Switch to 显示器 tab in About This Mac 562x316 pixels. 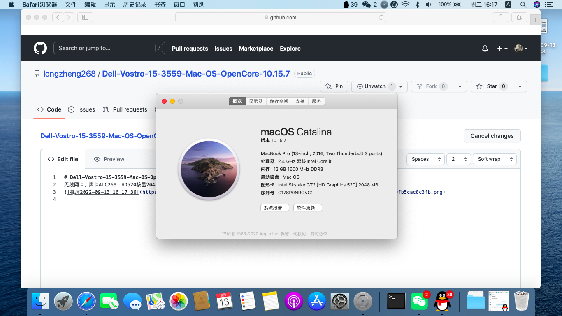pos(255,101)
